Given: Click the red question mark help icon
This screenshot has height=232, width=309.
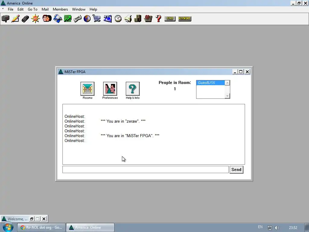Looking at the screenshot, I should click(158, 19).
